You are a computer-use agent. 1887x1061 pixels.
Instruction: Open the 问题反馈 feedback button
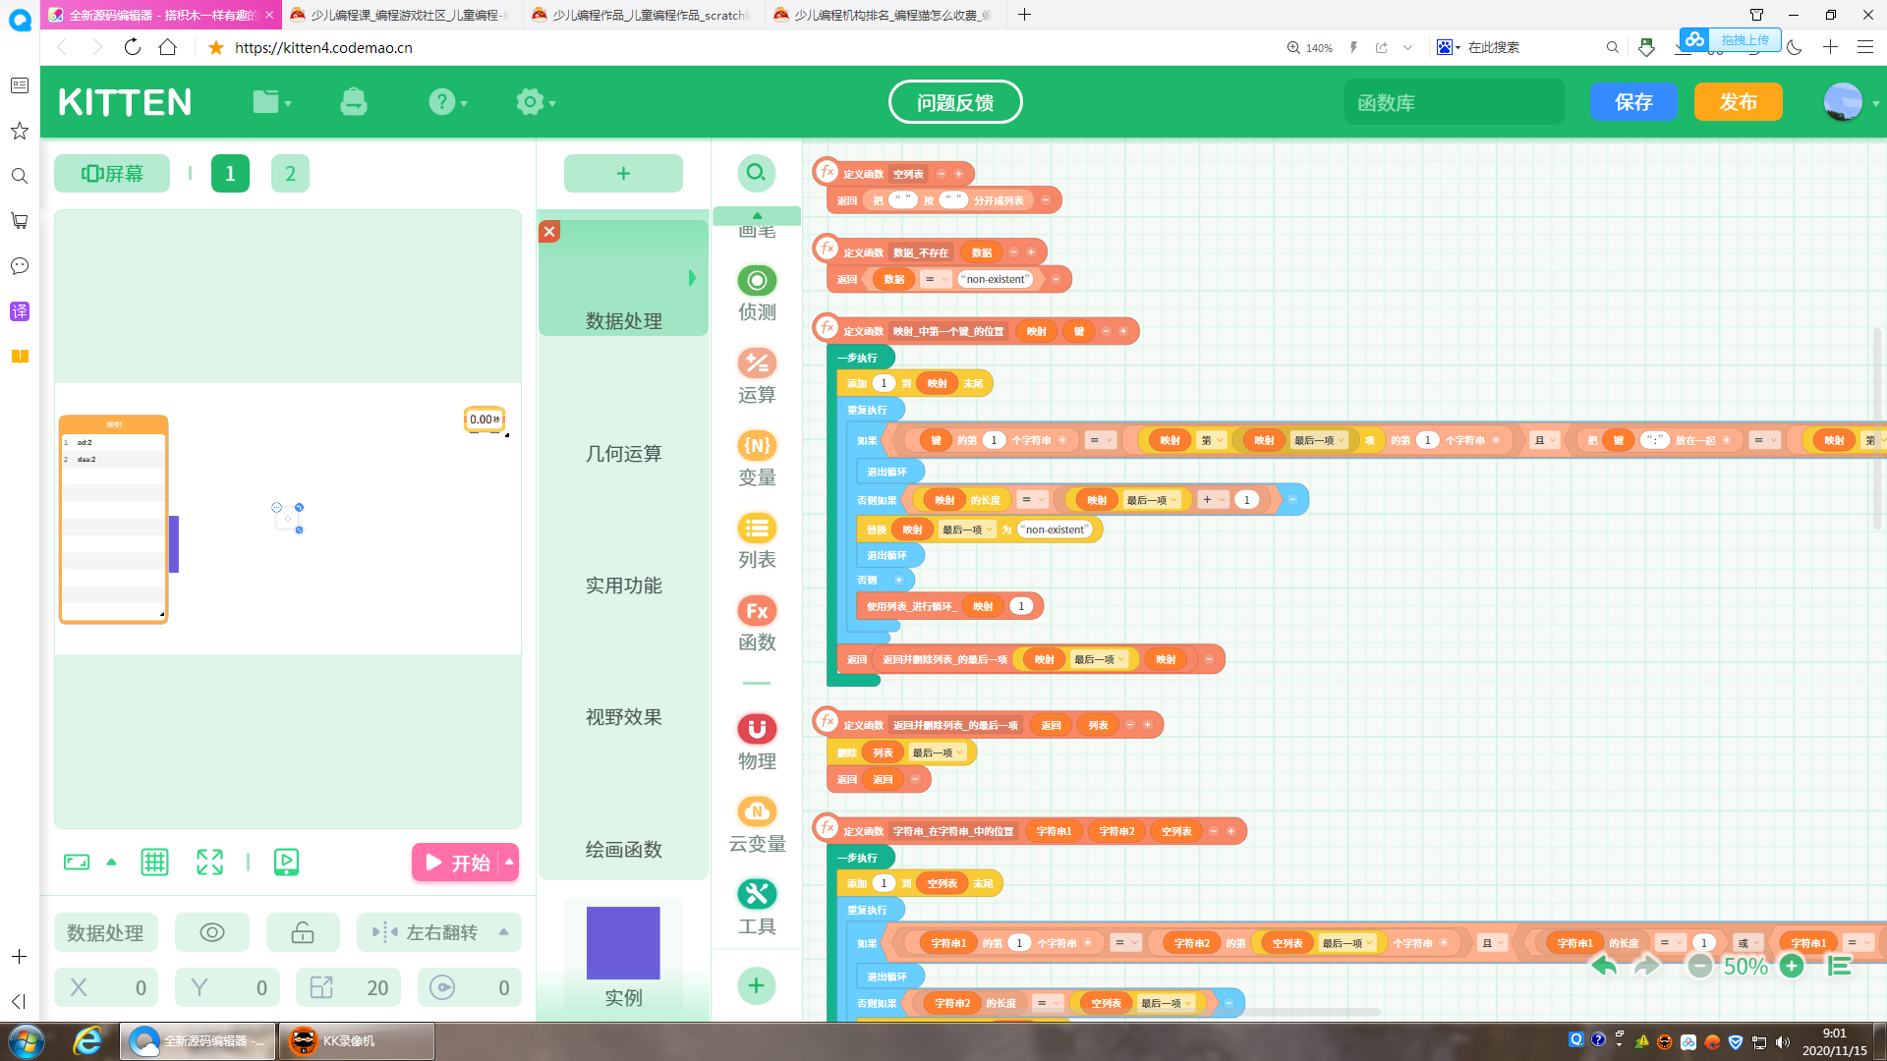coord(955,102)
